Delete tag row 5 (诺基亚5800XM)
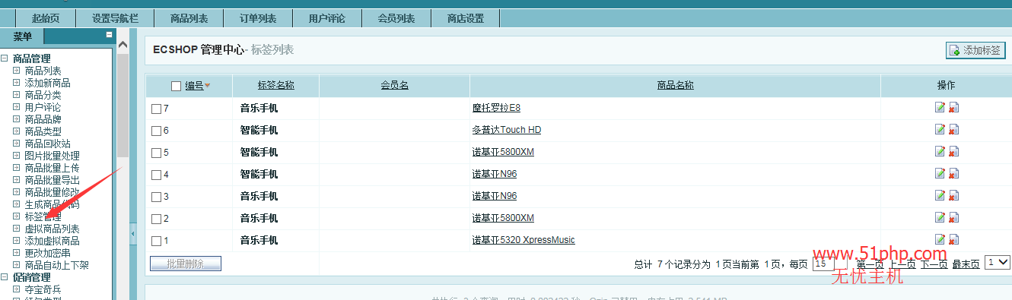The image size is (1012, 300). [954, 152]
